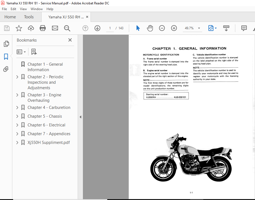Click the upload to cloud icon
The image size is (255, 200).
tap(31, 28)
